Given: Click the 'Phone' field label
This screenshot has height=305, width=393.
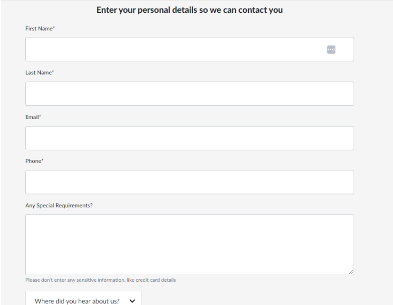Looking at the screenshot, I should pos(33,161).
